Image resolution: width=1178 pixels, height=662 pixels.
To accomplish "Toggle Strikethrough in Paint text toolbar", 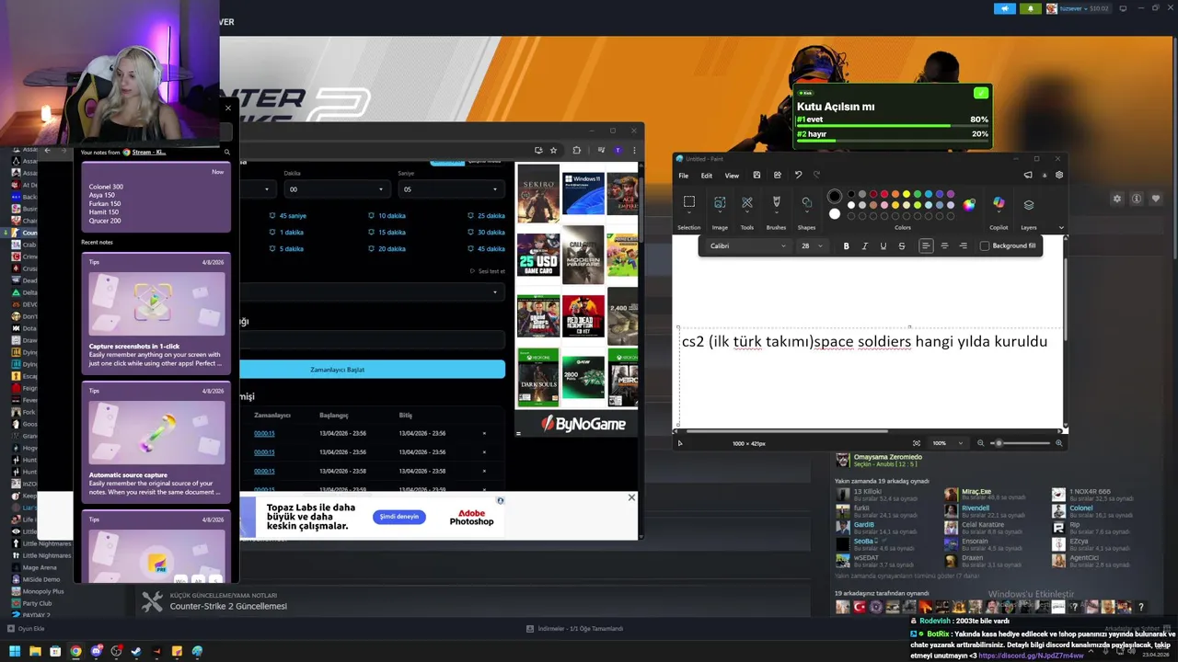I will (x=902, y=245).
